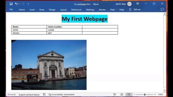The width and height of the screenshot is (173, 97).
Task: Open the File menu
Action: [11, 10]
